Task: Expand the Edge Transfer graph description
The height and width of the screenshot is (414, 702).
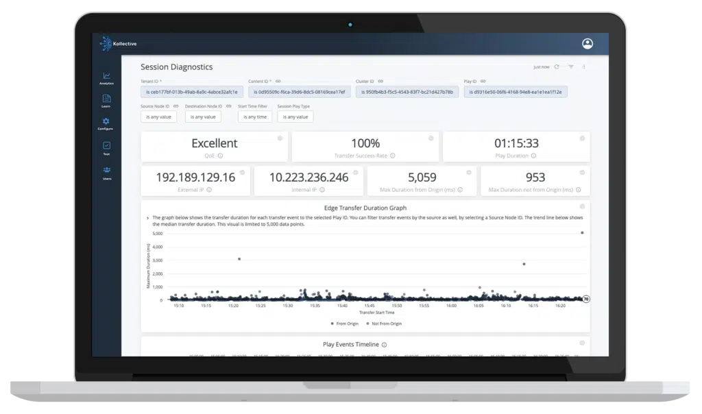Action: tap(148, 218)
